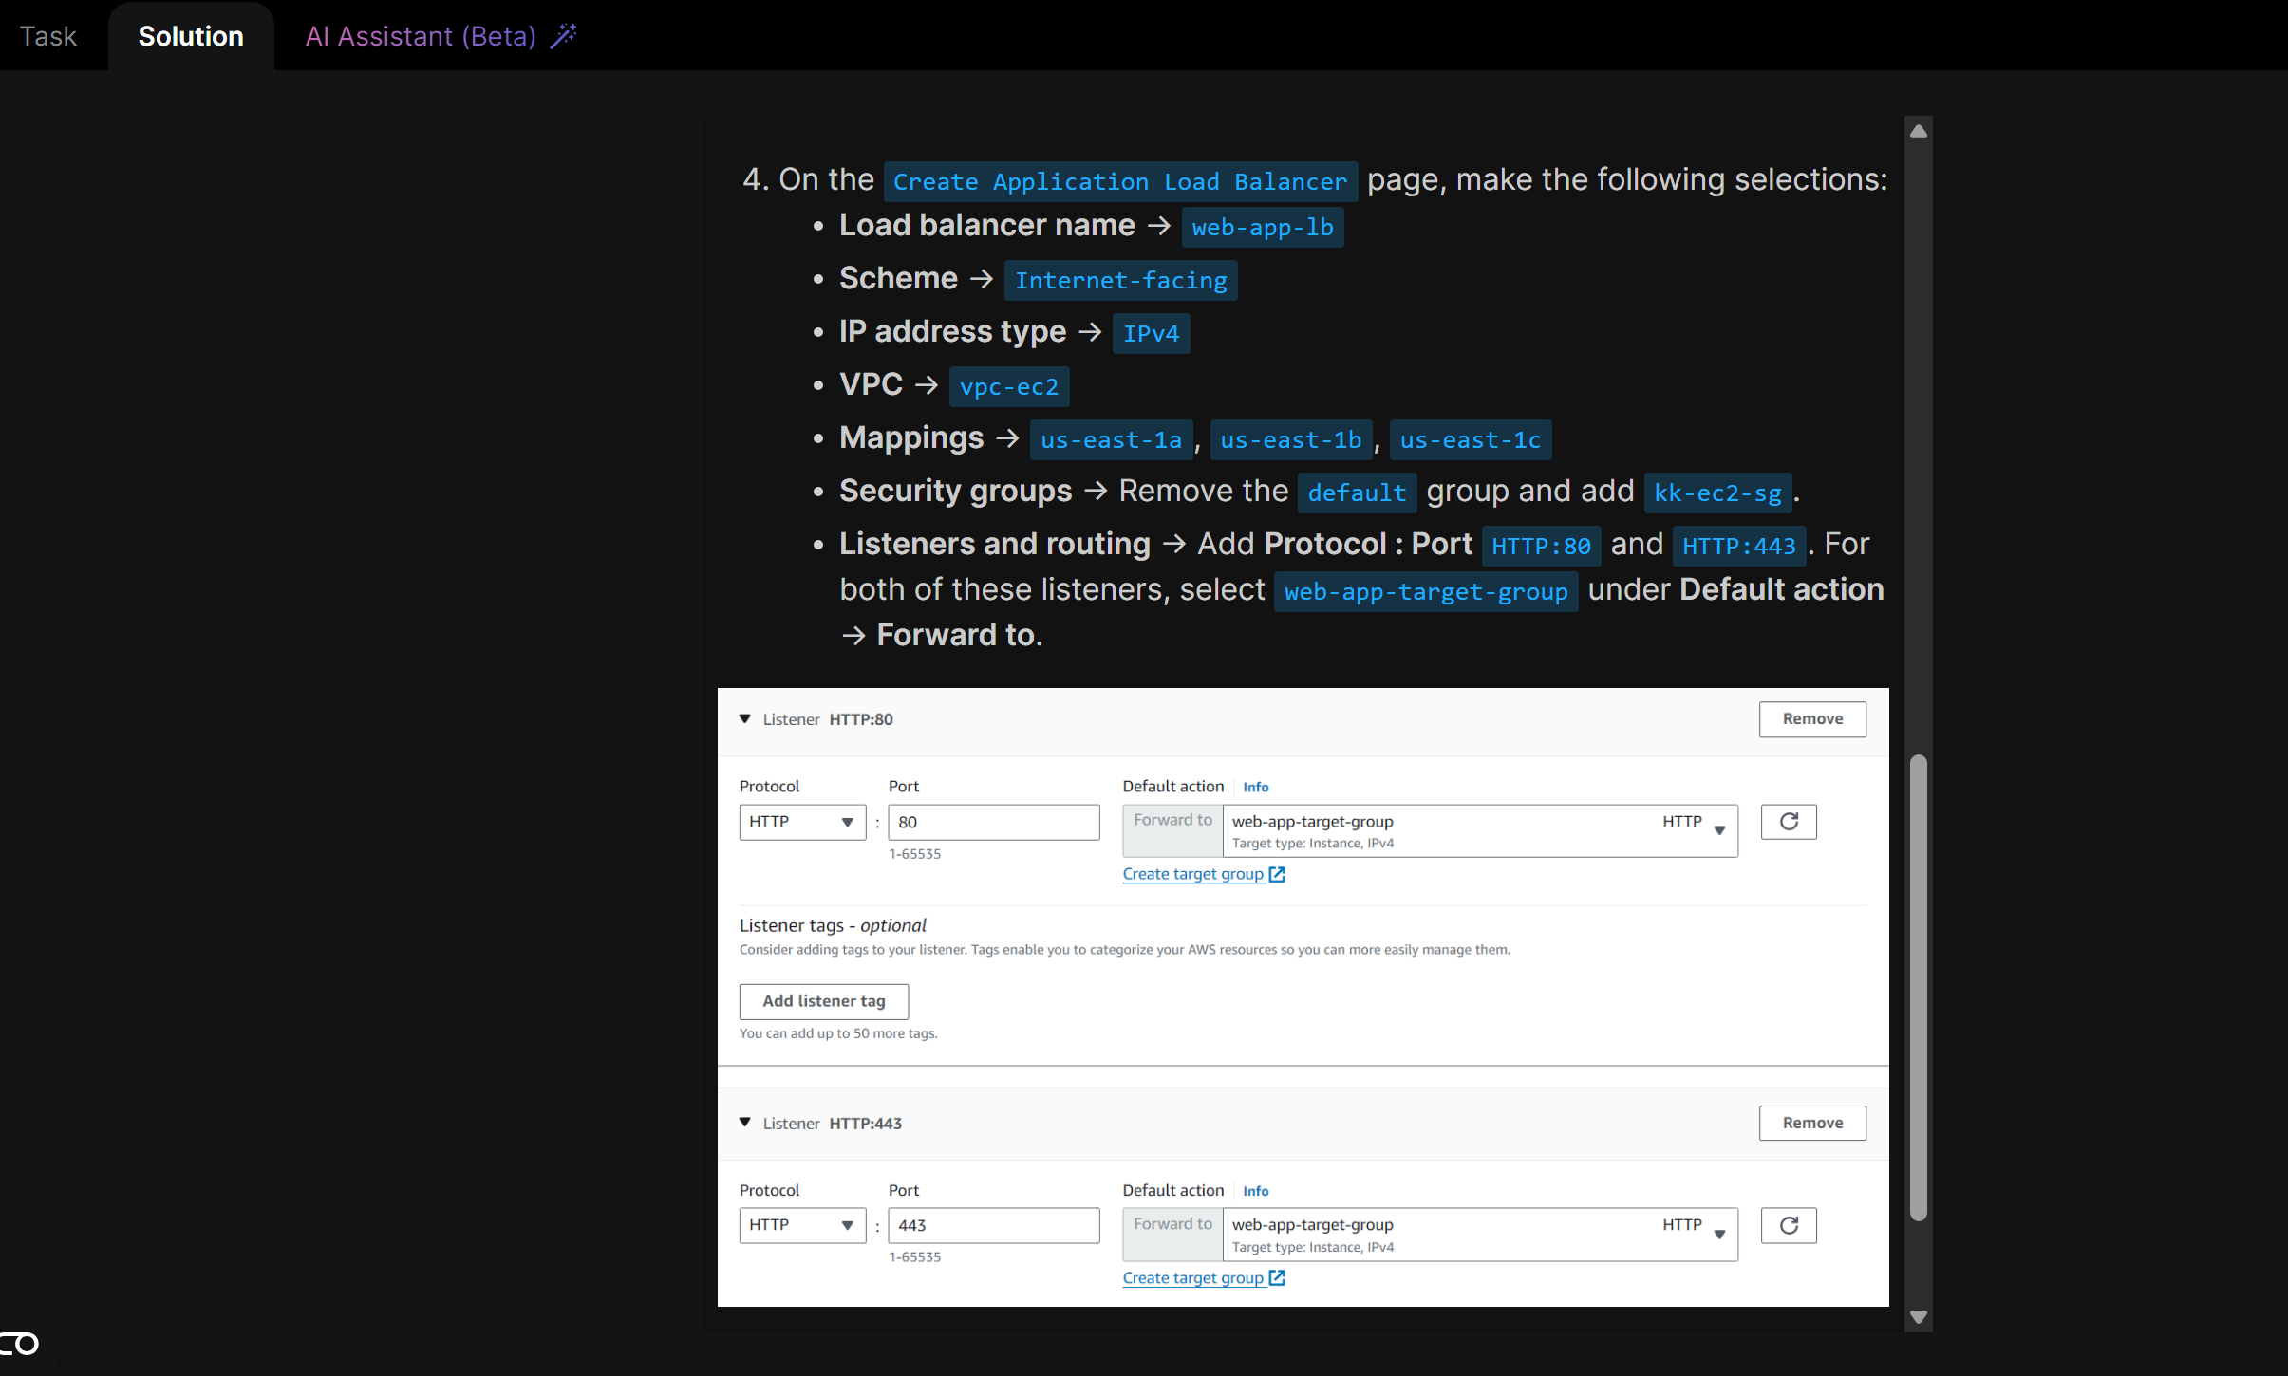2288x1376 pixels.
Task: Click refresh icon beside HTTP:80 target group
Action: tap(1789, 822)
